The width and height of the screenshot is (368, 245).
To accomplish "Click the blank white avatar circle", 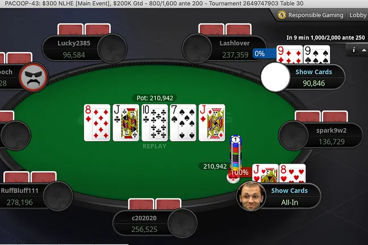I will coord(275,77).
